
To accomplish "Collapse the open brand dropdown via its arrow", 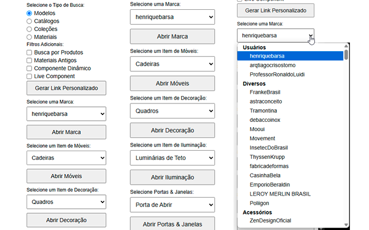I will [311, 36].
